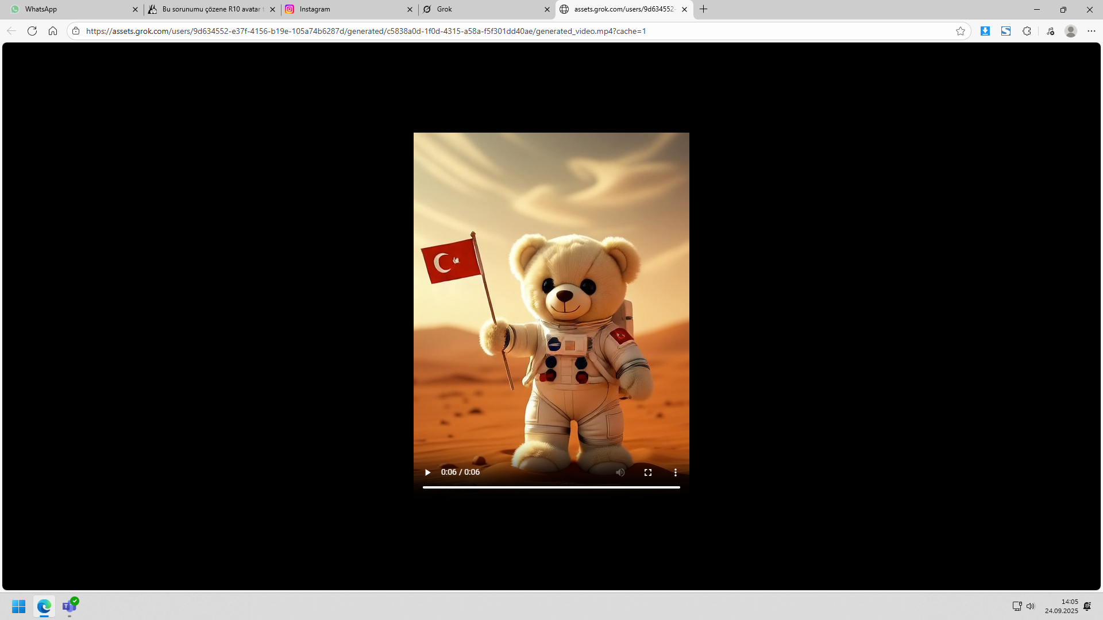The image size is (1103, 620).
Task: Add this page to favorites
Action: (x=961, y=31)
